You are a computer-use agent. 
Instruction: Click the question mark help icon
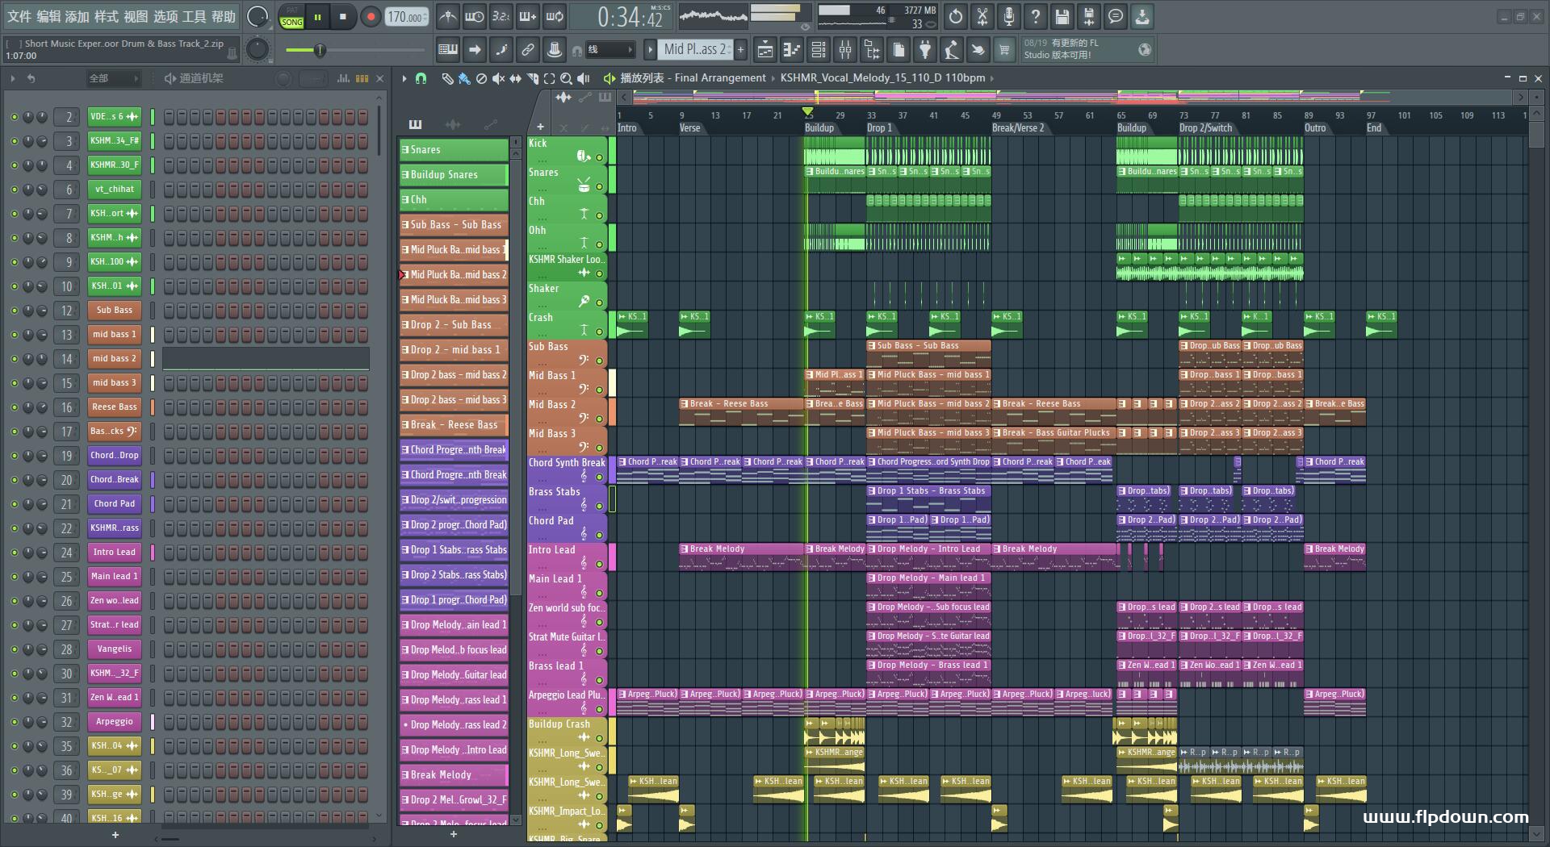click(x=1036, y=16)
